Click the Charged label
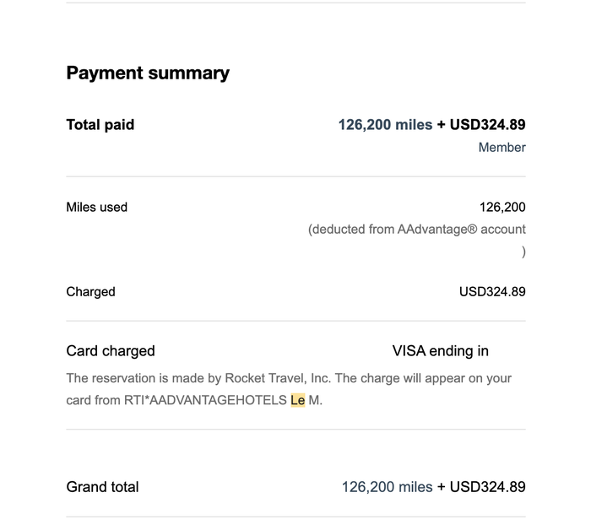This screenshot has width=591, height=525. [x=91, y=292]
